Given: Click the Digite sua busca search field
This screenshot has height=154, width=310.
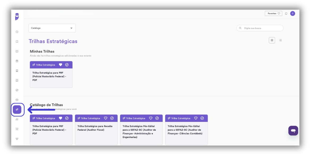Looking at the screenshot, I should (x=260, y=28).
